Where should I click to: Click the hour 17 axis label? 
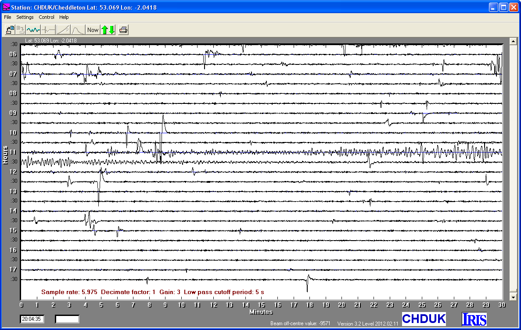(x=13, y=270)
